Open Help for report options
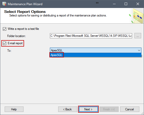 pos(14,109)
